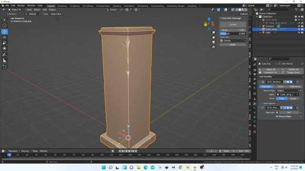The image size is (305, 171).
Task: Activate the Scale tool
Action: tap(4, 43)
